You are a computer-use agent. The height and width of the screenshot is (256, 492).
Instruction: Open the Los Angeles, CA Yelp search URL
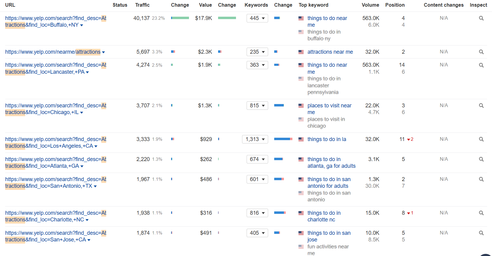(x=56, y=143)
